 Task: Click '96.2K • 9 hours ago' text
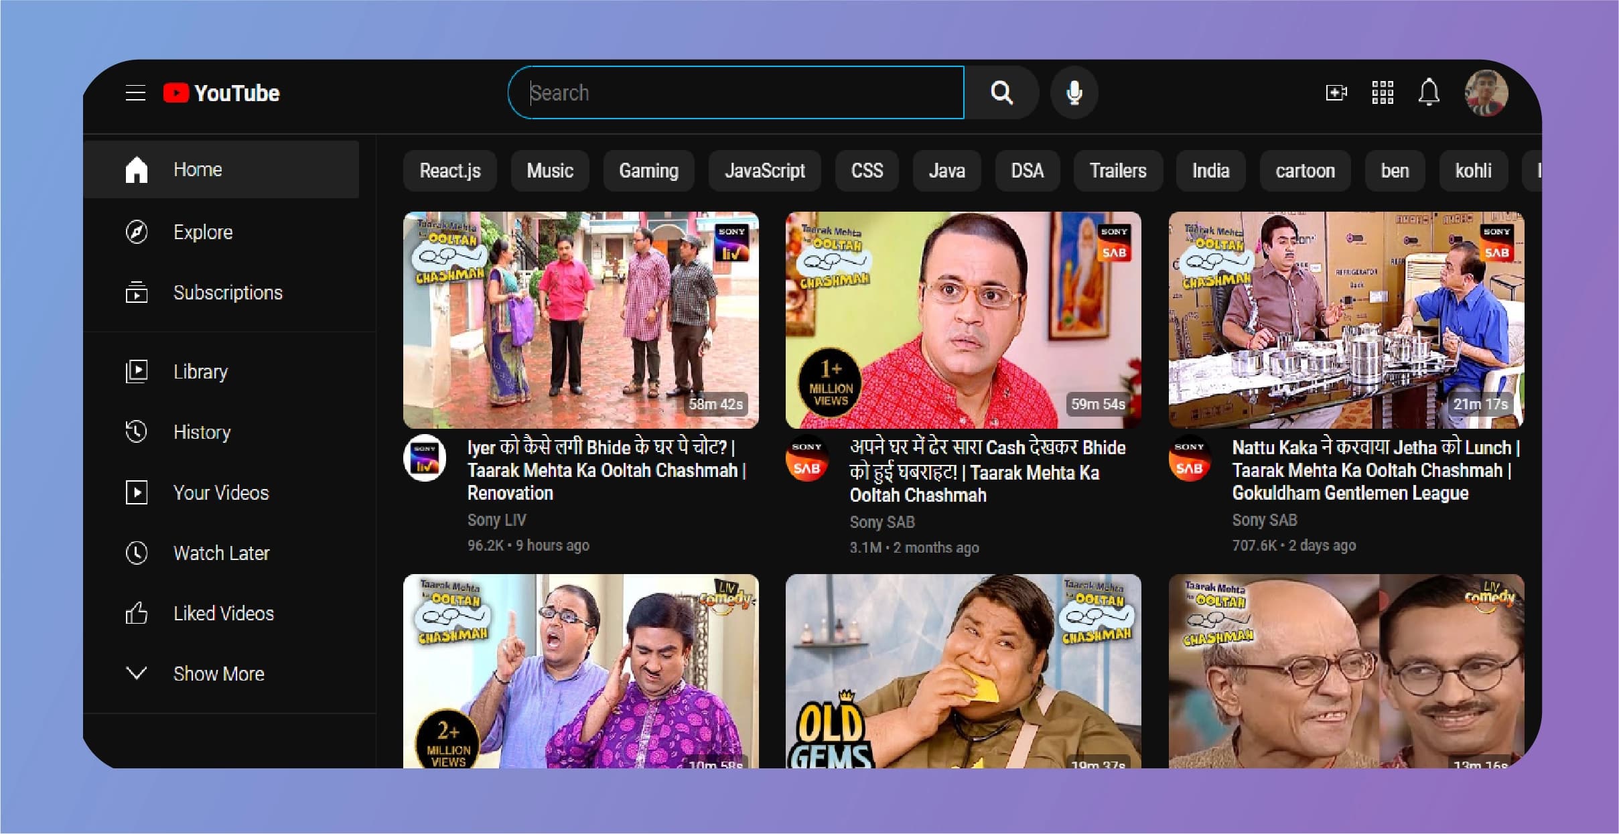528,545
